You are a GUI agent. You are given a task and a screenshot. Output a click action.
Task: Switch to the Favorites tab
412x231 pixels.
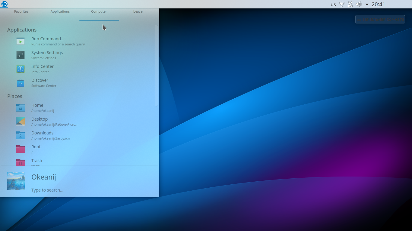21,11
